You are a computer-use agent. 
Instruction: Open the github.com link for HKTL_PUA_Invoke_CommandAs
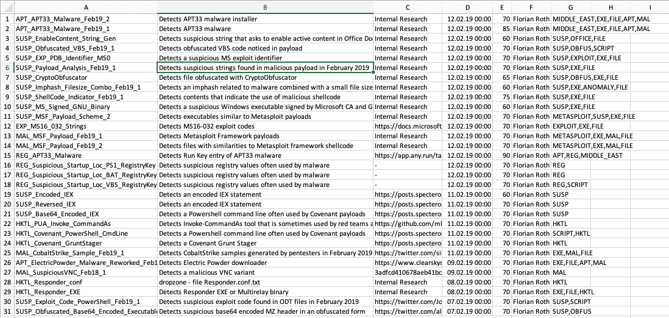(408, 224)
